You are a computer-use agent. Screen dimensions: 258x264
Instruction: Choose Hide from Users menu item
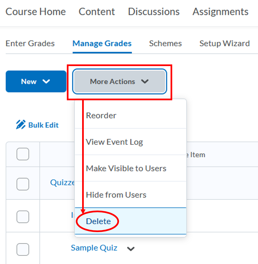[116, 195]
